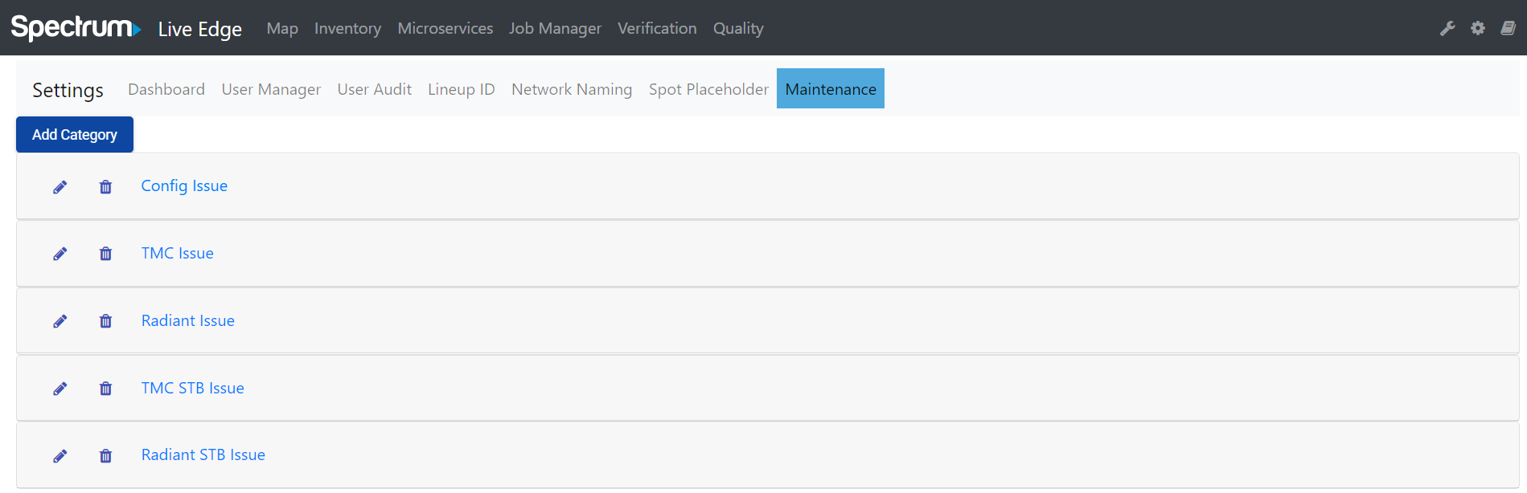The height and width of the screenshot is (493, 1527).
Task: Click the Live Edge title
Action: tap(200, 29)
